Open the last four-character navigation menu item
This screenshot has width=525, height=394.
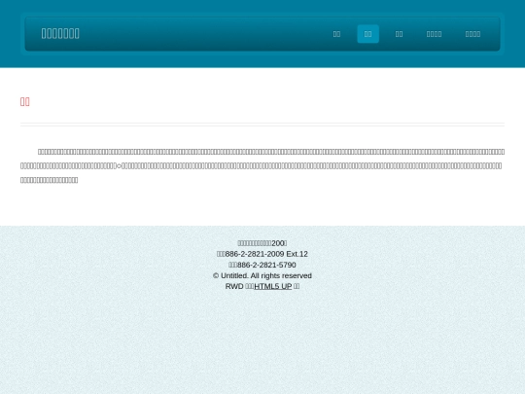point(472,34)
